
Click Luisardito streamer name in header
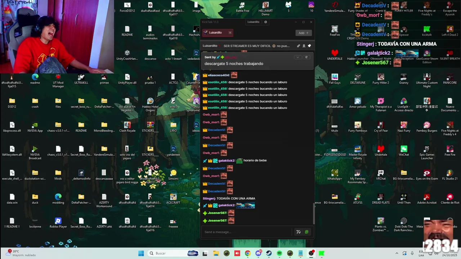click(210, 46)
